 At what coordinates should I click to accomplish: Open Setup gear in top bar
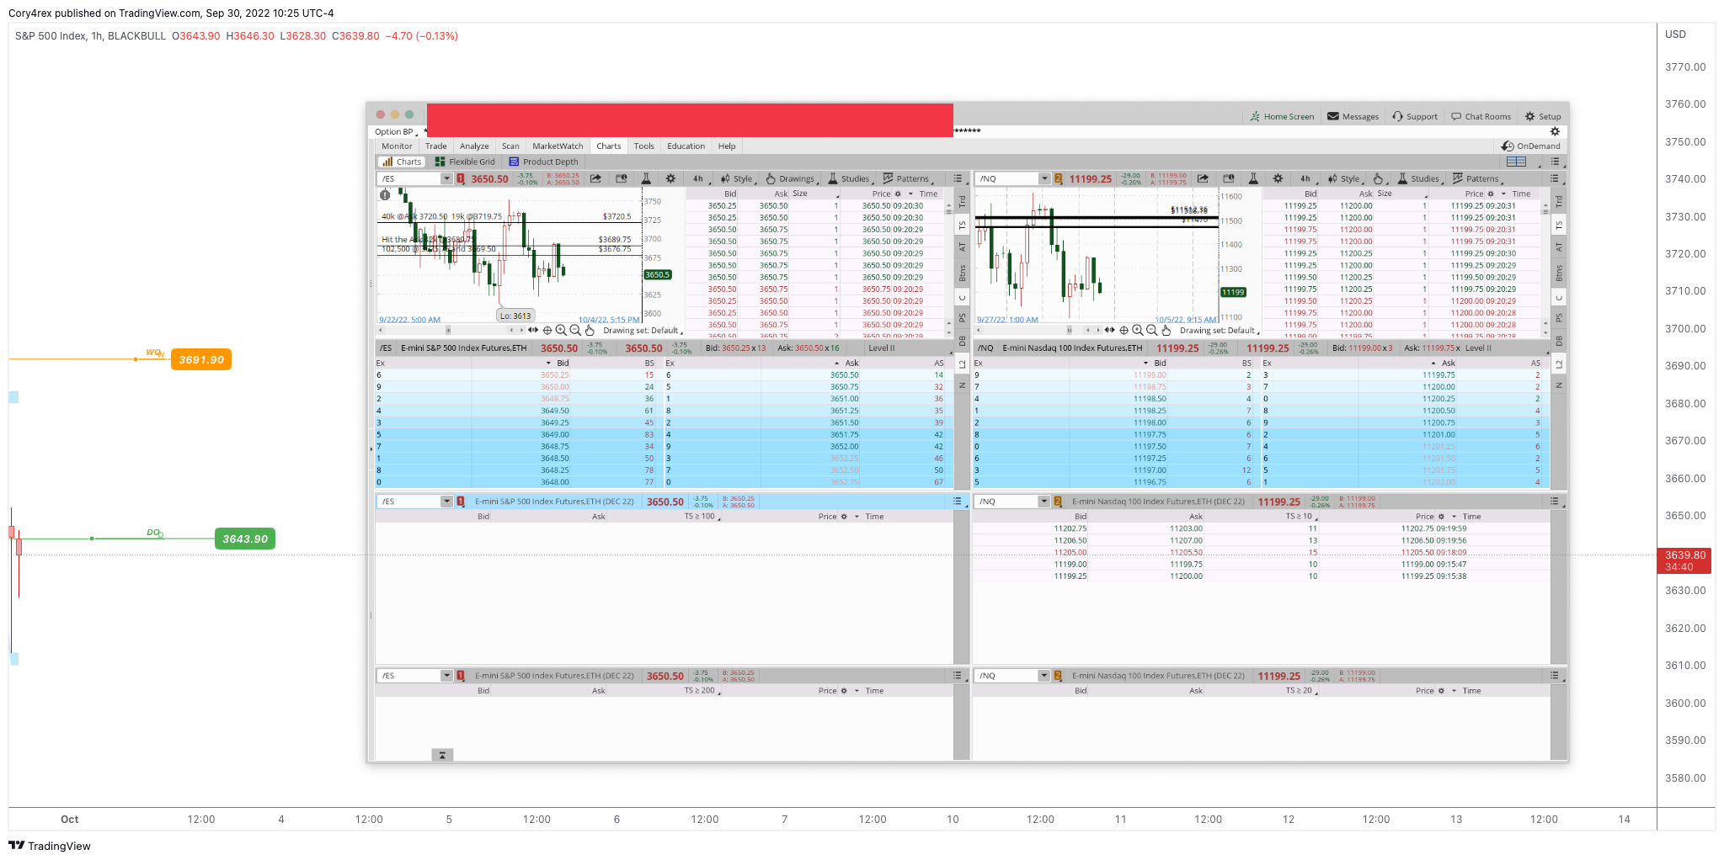click(1543, 116)
